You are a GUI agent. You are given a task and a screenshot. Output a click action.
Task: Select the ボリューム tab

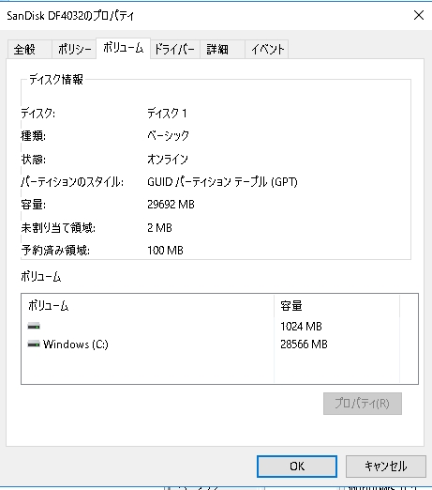pyautogui.click(x=123, y=48)
